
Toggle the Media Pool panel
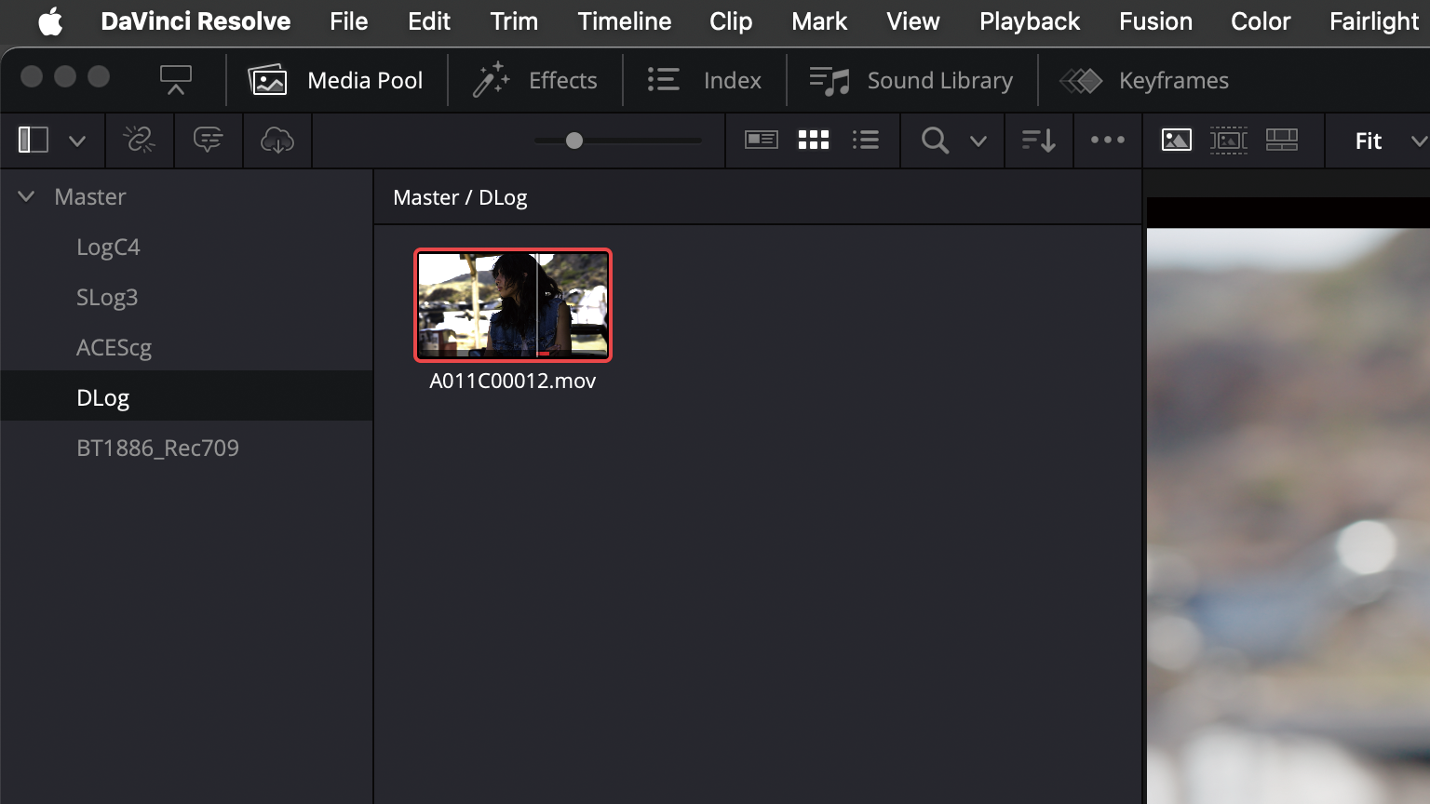pyautogui.click(x=335, y=81)
